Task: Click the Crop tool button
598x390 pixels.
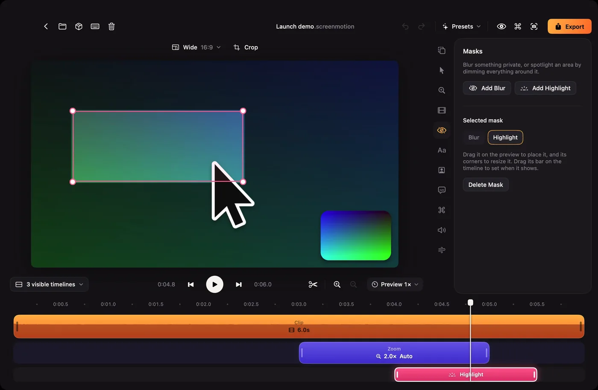Action: [246, 47]
